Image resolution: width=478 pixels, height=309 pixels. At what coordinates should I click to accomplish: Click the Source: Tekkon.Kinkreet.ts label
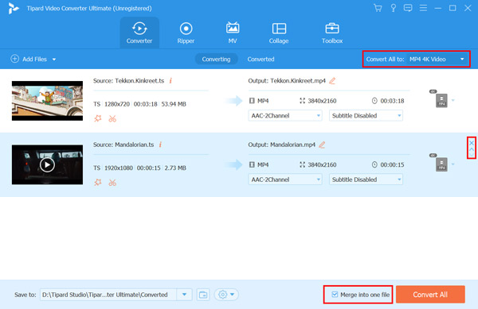128,80
